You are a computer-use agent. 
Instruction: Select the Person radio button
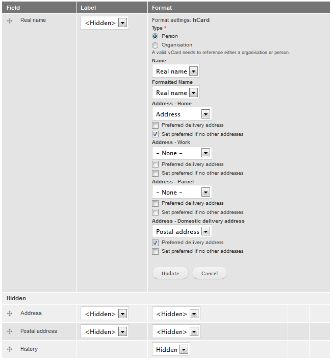click(155, 36)
